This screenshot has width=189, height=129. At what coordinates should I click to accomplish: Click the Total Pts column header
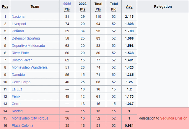click(x=98, y=7)
